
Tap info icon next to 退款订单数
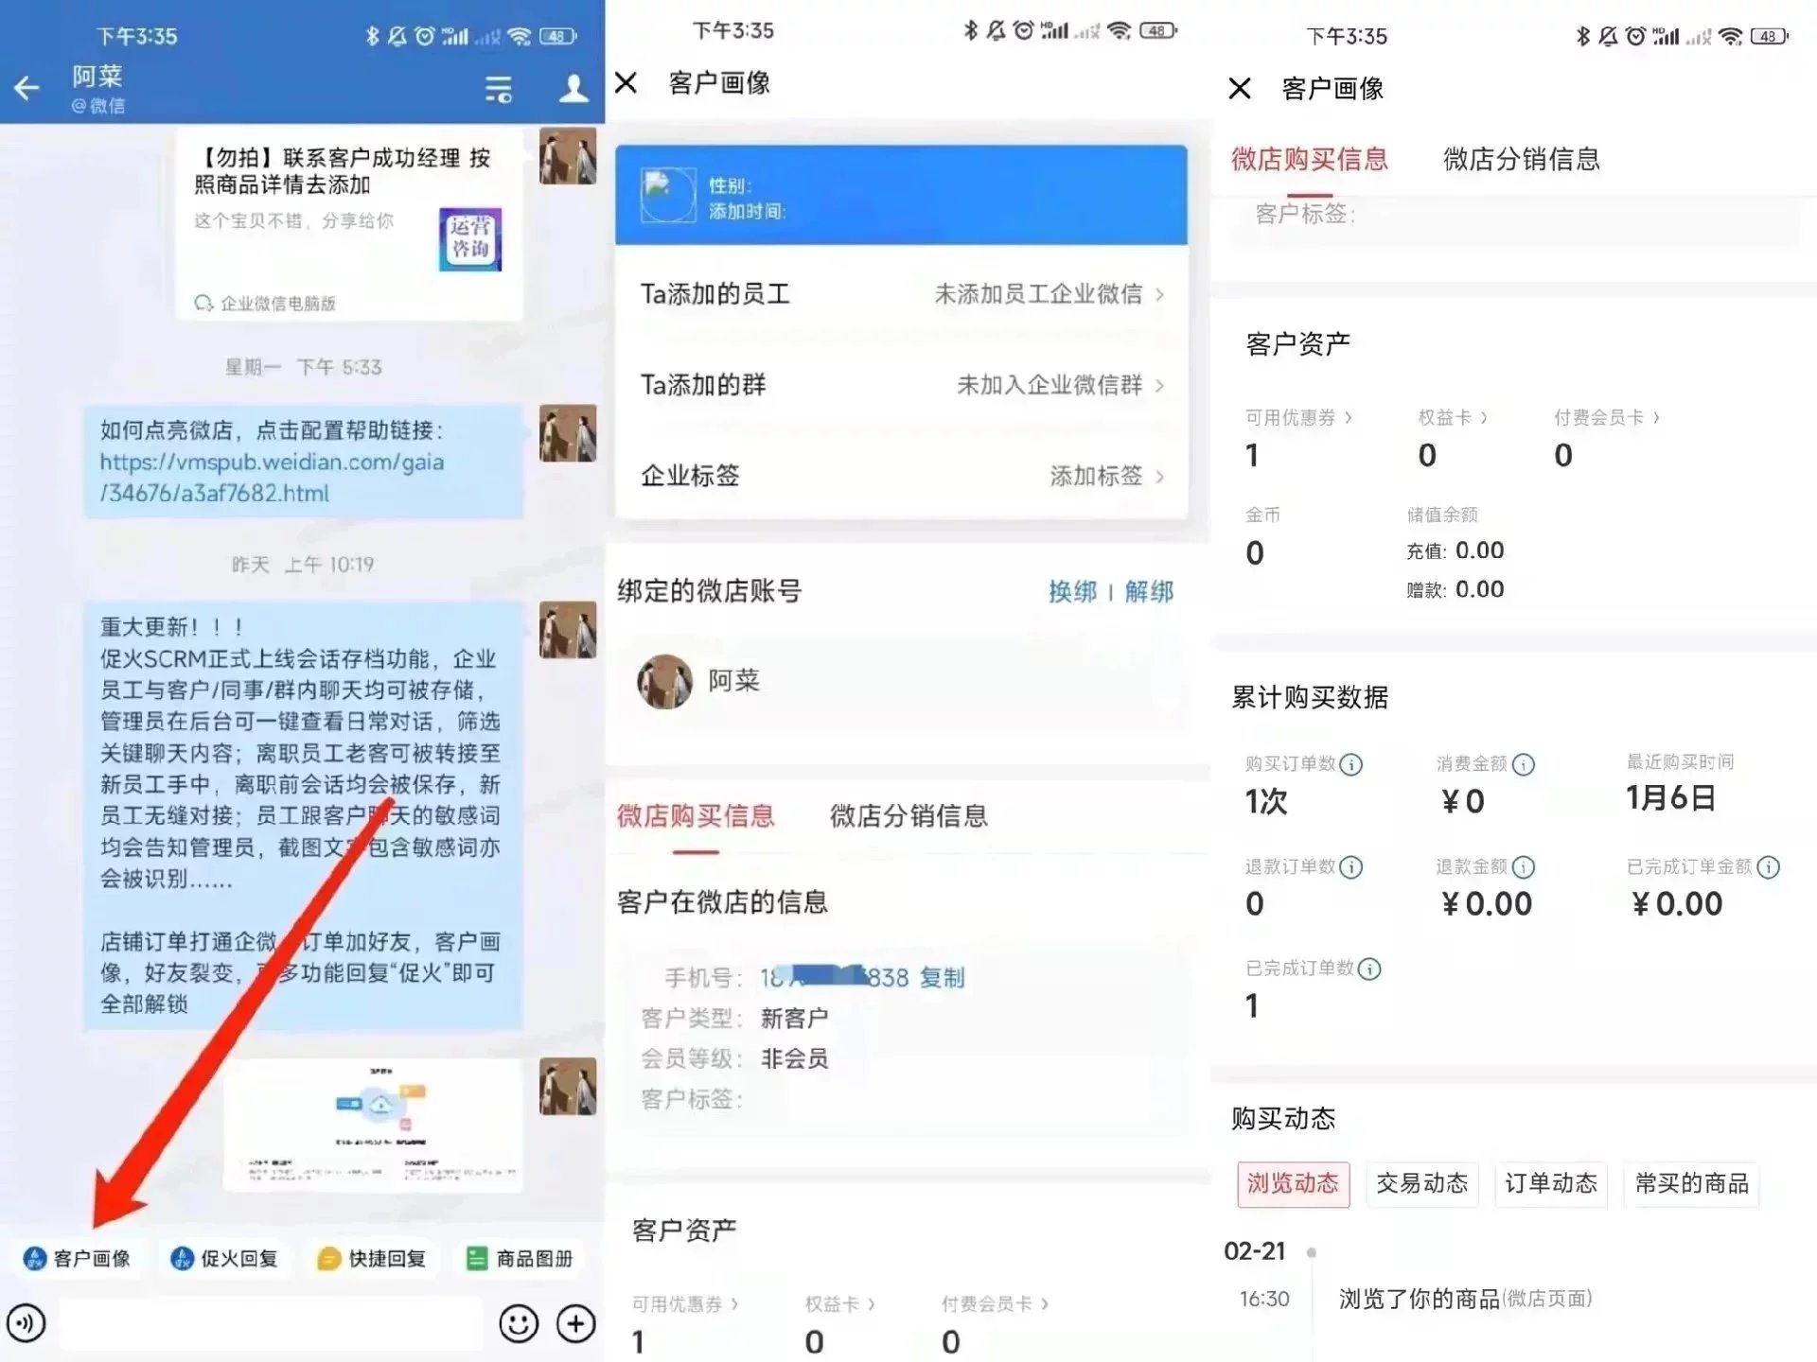[x=1351, y=867]
